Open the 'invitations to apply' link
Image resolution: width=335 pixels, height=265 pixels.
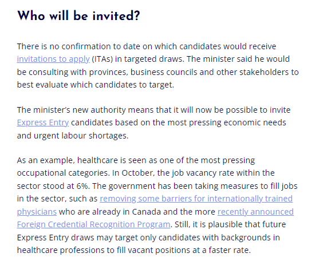click(53, 59)
